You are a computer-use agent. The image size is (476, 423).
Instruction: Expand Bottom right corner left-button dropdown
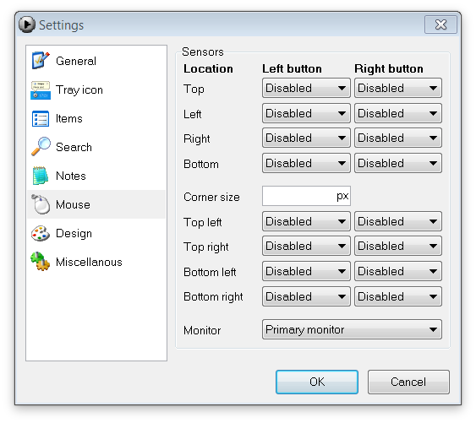pyautogui.click(x=306, y=296)
